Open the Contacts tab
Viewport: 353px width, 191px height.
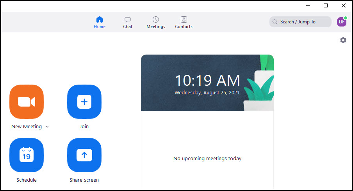coord(184,23)
